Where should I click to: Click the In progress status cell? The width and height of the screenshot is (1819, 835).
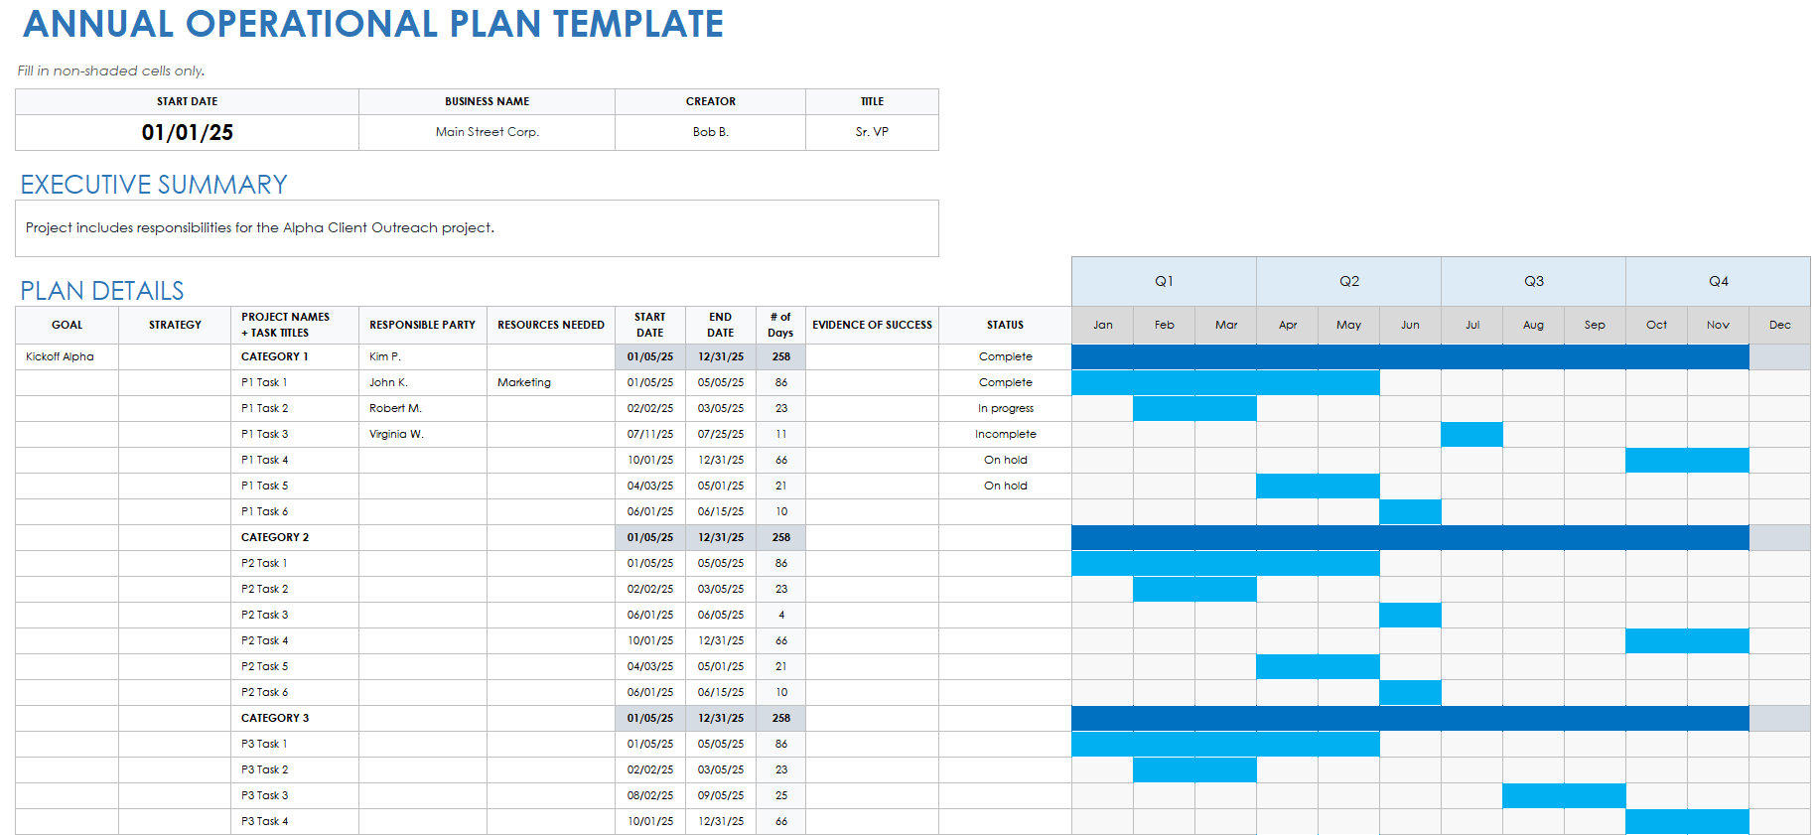click(x=1005, y=408)
